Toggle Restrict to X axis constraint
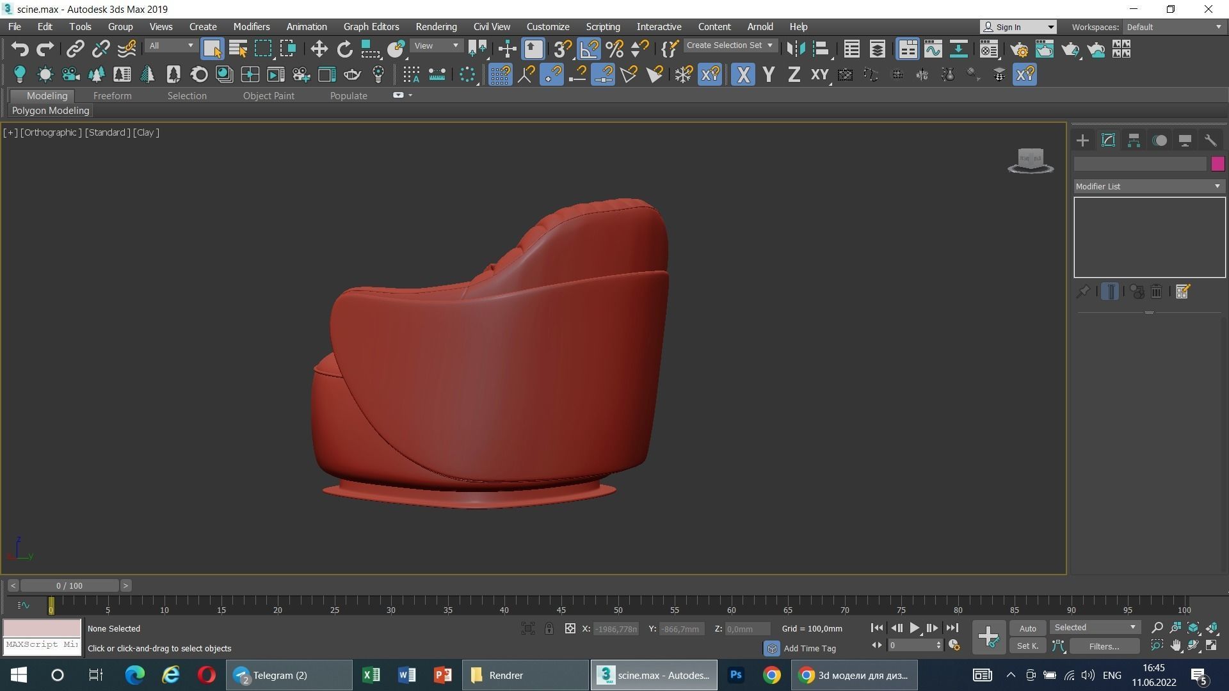This screenshot has height=691, width=1229. click(x=743, y=74)
